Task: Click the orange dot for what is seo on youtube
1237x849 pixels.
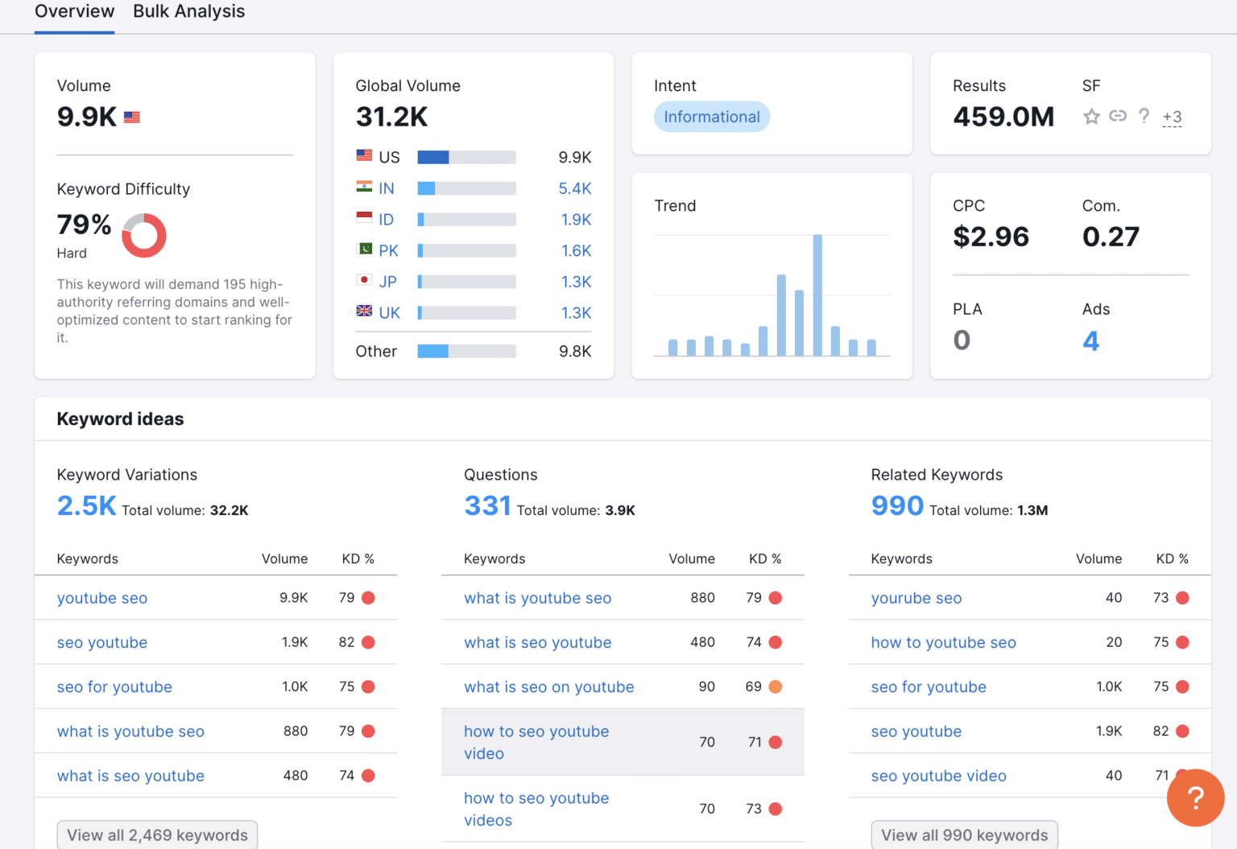Action: (x=776, y=686)
